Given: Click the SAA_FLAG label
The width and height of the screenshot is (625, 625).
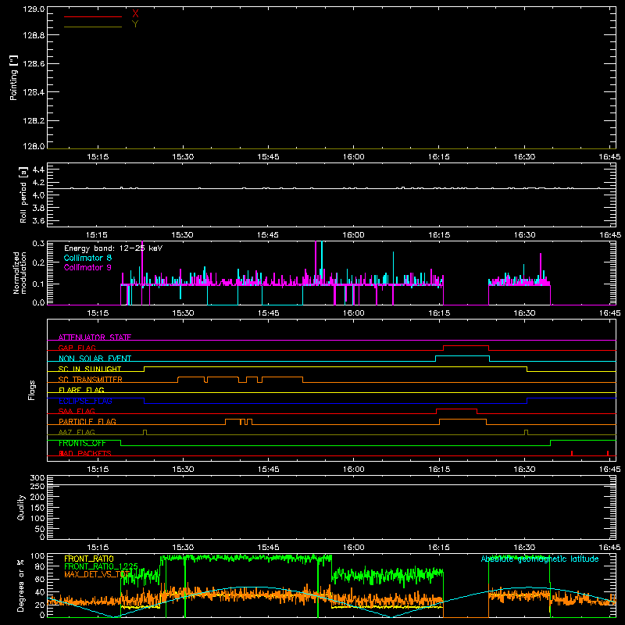Looking at the screenshot, I should (x=77, y=411).
